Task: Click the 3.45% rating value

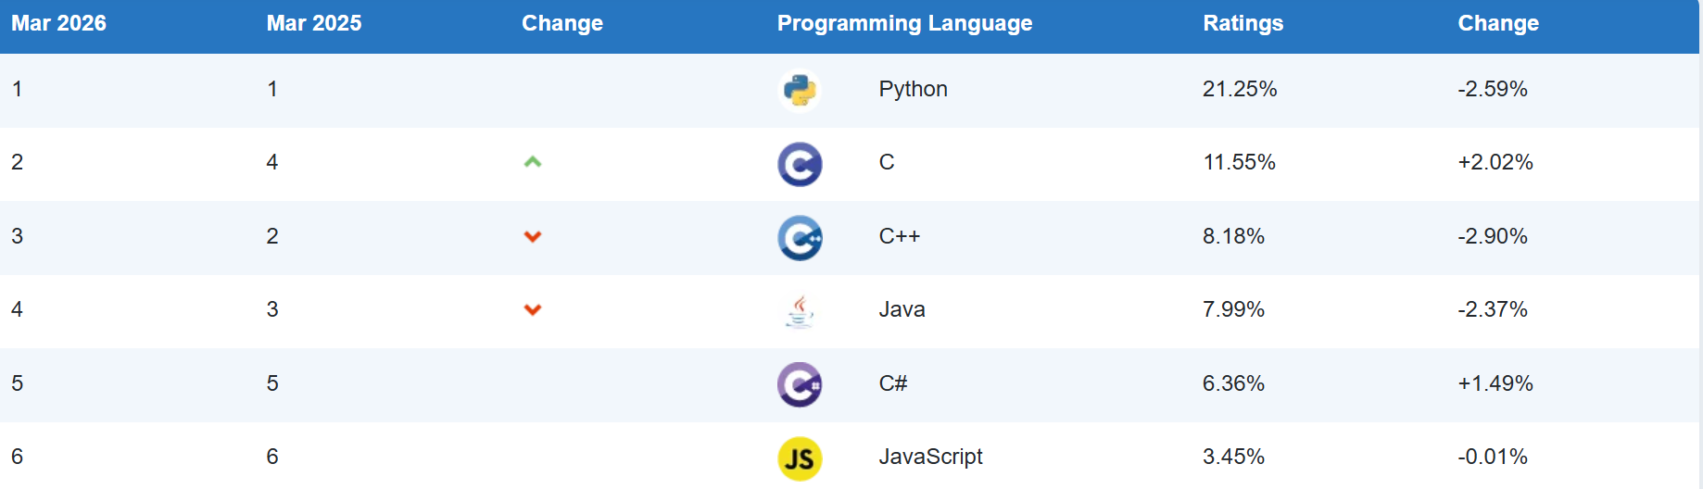Action: coord(1233,457)
